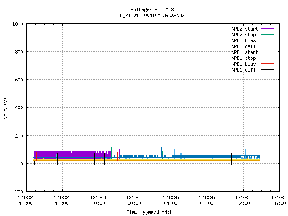Screen dimensions: 288x216
Task: Click the x-axis tick '121005 00:00'
Action: [x=134, y=201]
